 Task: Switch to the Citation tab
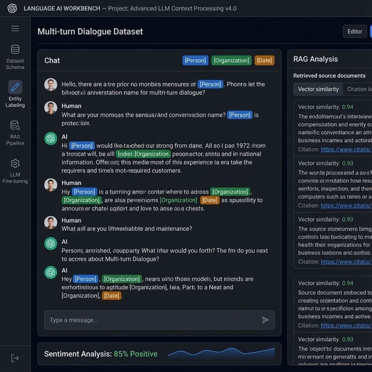(x=357, y=89)
